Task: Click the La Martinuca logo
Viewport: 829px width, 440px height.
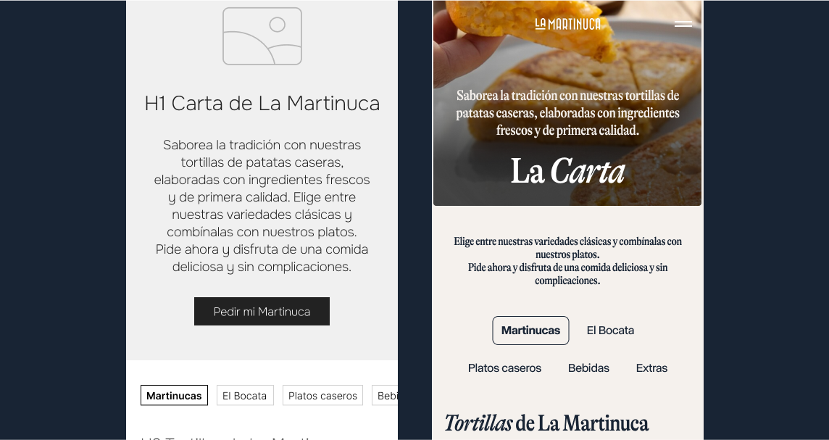Action: pos(568,24)
